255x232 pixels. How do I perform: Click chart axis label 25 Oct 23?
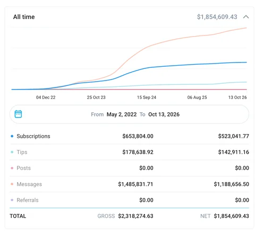point(96,97)
